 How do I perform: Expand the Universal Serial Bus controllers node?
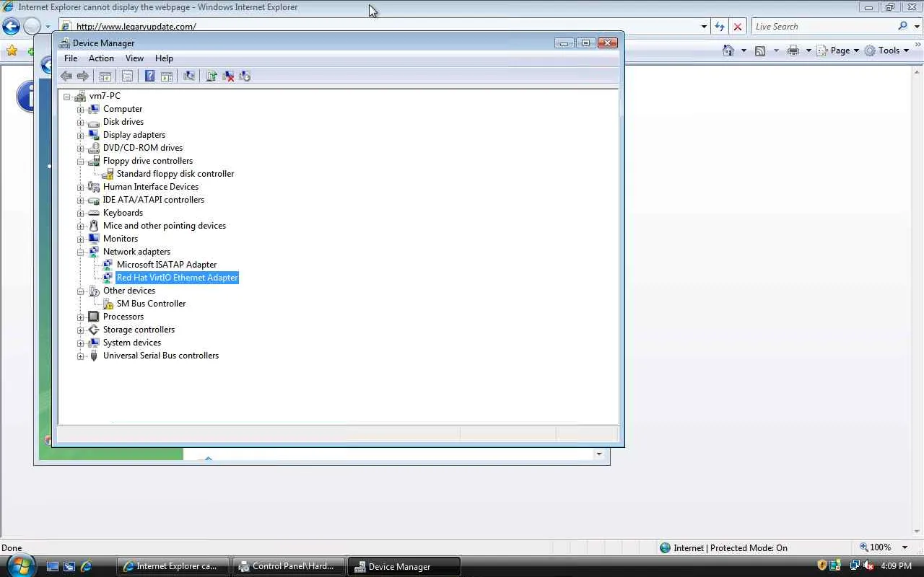click(x=81, y=356)
